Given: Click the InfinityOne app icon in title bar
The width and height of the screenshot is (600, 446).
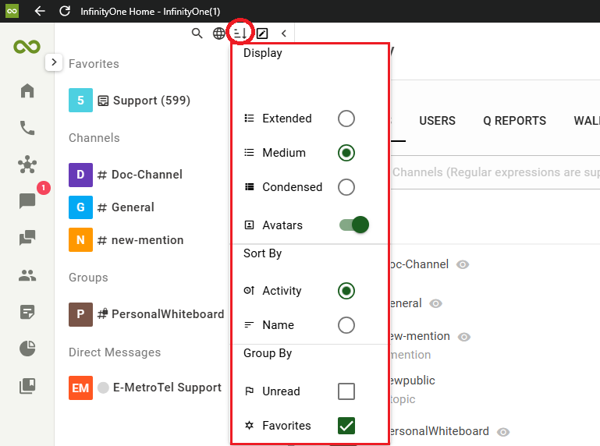Looking at the screenshot, I should point(12,11).
